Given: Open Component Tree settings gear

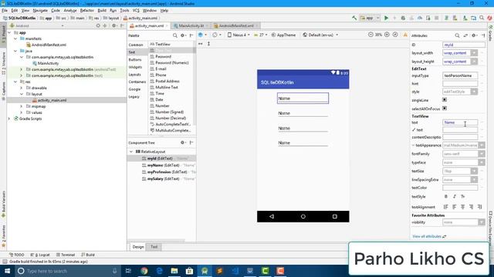Looking at the screenshot, I should point(183,142).
